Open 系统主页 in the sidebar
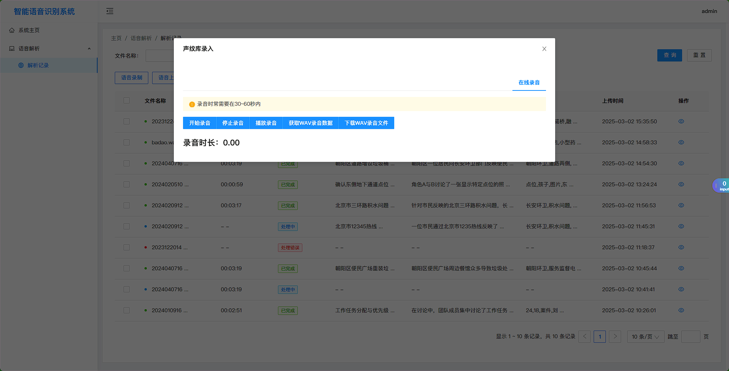Image resolution: width=729 pixels, height=371 pixels. pos(48,30)
